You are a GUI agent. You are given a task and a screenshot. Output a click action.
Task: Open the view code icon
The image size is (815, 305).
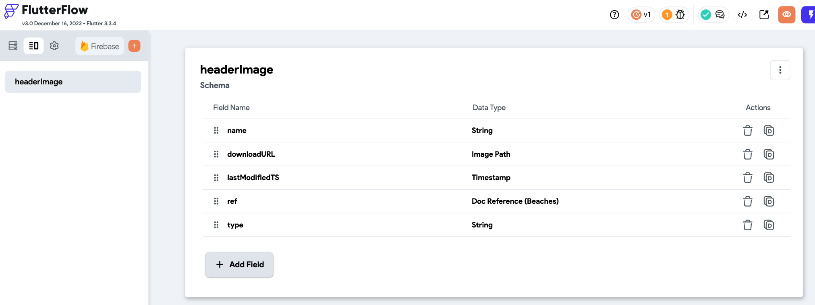[742, 15]
